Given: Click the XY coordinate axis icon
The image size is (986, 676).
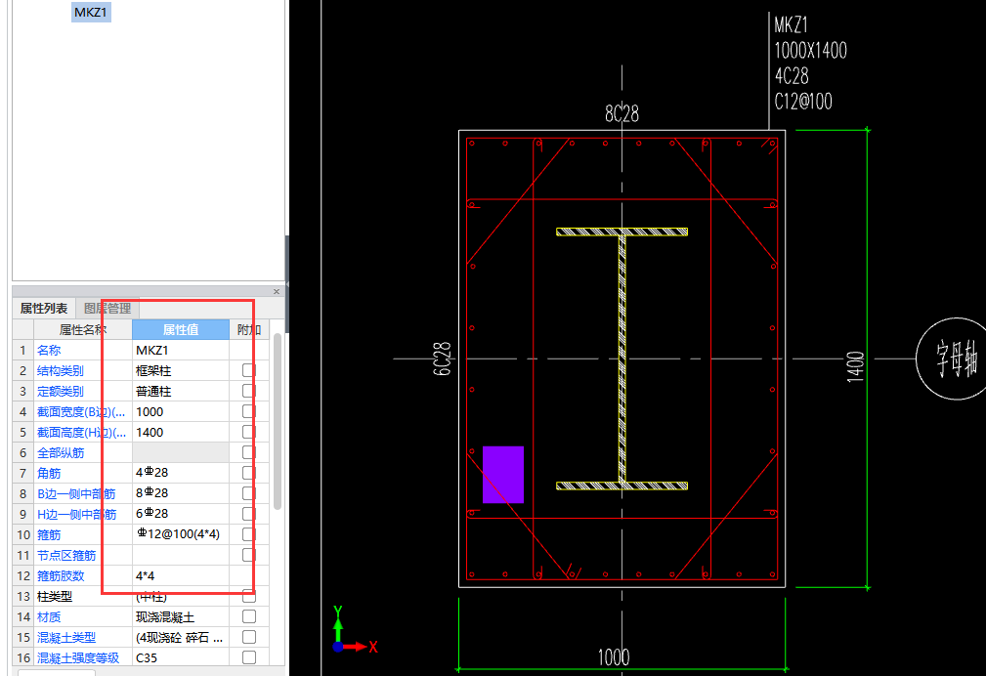Looking at the screenshot, I should tap(354, 629).
